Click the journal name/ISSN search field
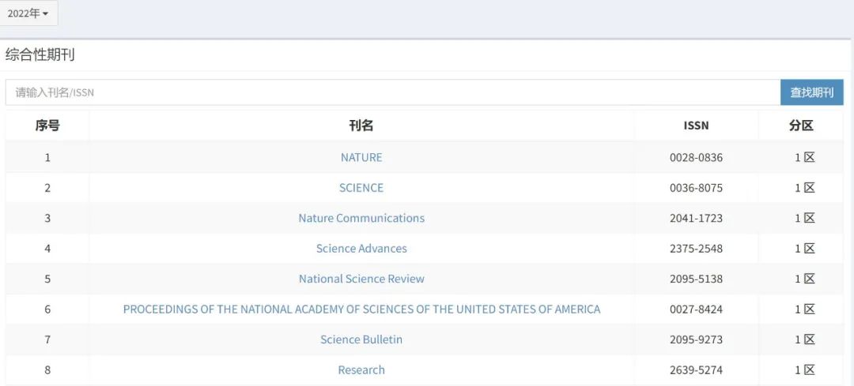The width and height of the screenshot is (854, 386). point(392,92)
